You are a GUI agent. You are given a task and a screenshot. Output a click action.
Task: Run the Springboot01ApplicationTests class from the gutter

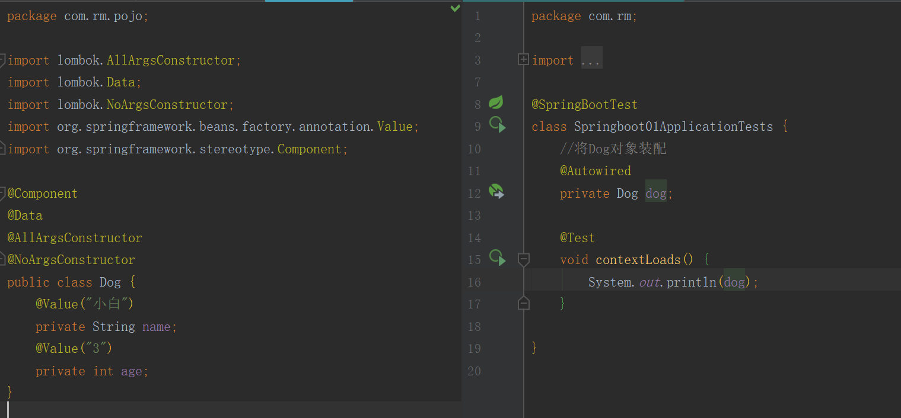tap(497, 125)
